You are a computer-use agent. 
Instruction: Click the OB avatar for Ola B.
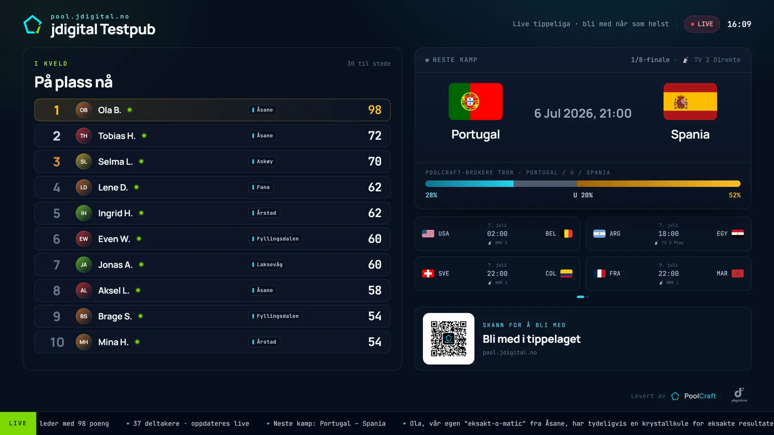click(84, 110)
